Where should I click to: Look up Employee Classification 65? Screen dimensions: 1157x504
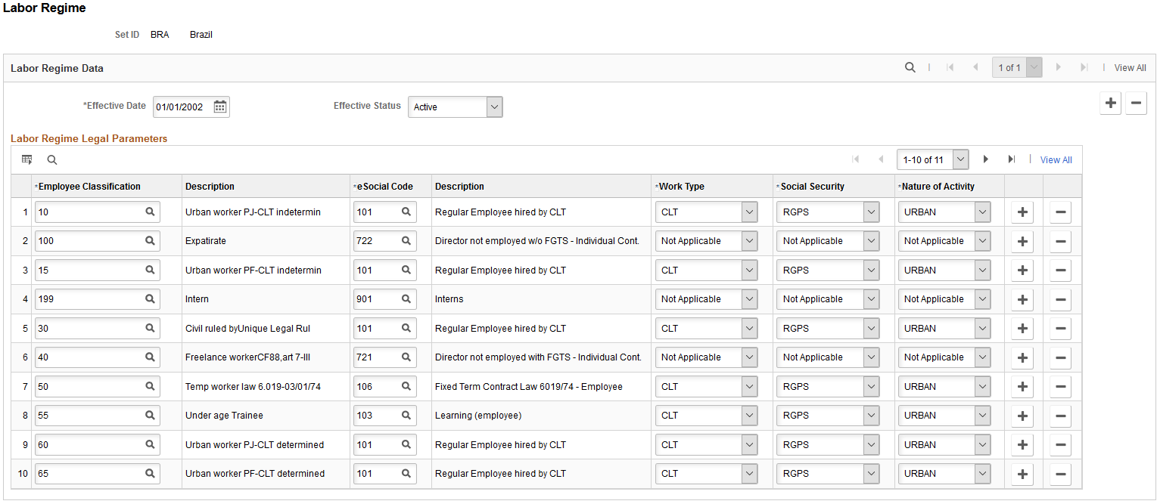[x=150, y=474]
